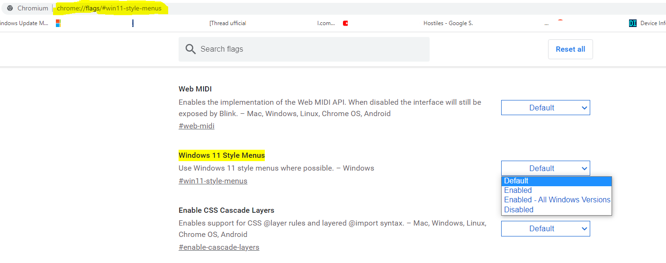
Task: Click the Windows 11 Style Menus heading
Action: [222, 155]
